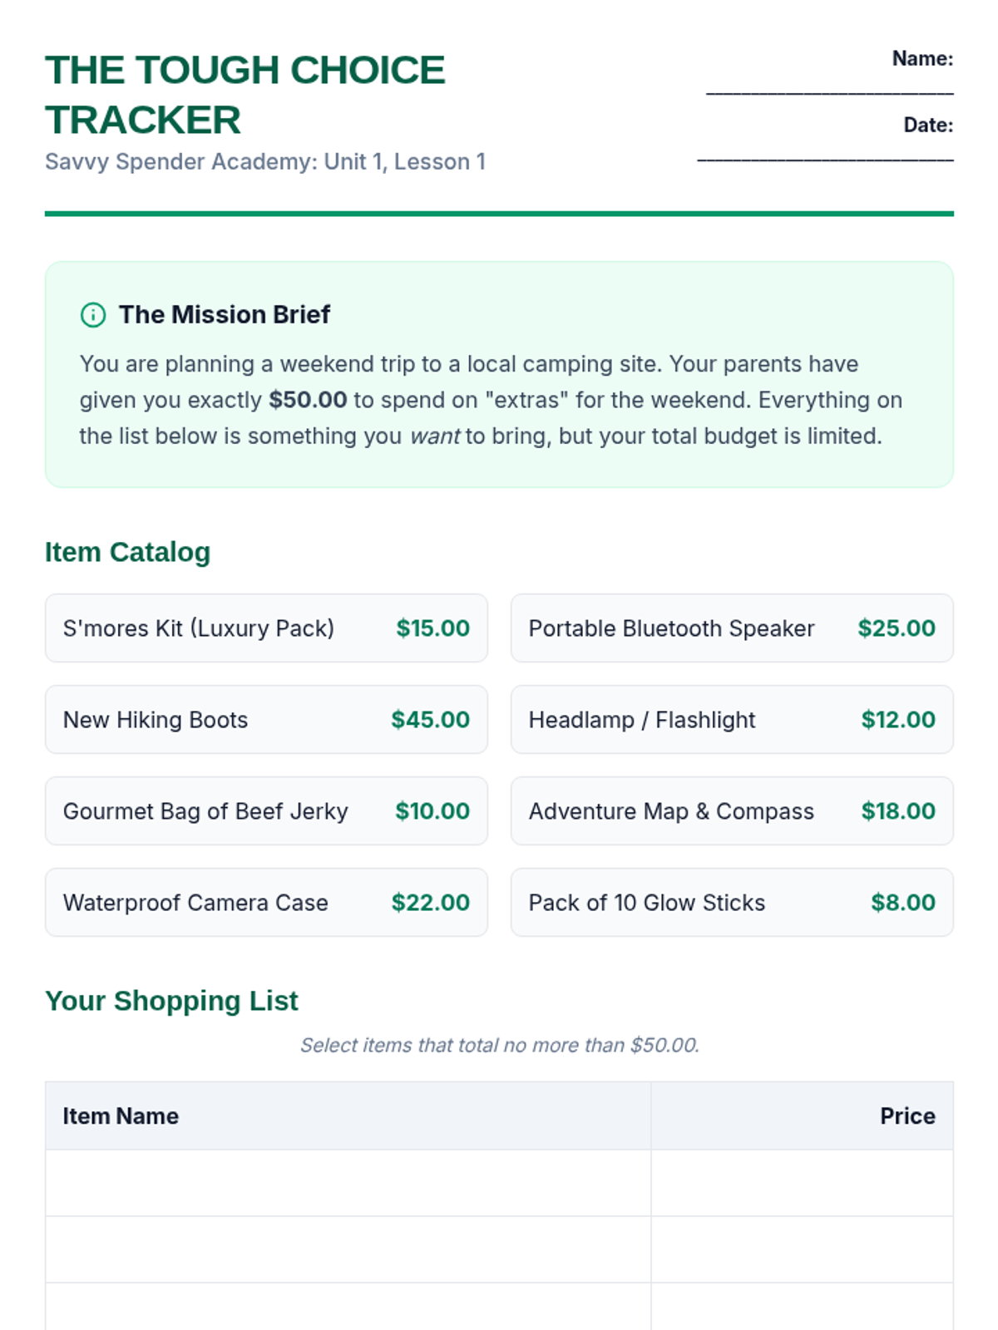Click the Item Catalog heading
The image size is (998, 1330).
[127, 552]
